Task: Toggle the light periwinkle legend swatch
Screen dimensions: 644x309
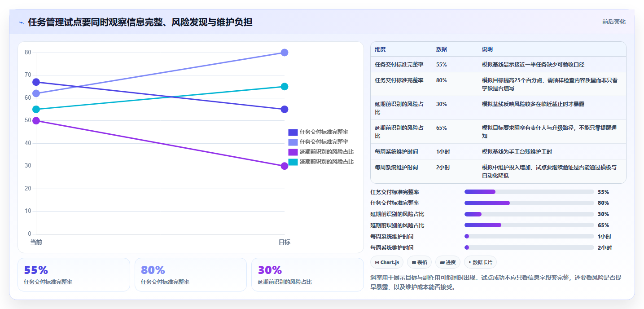Action: tap(293, 142)
